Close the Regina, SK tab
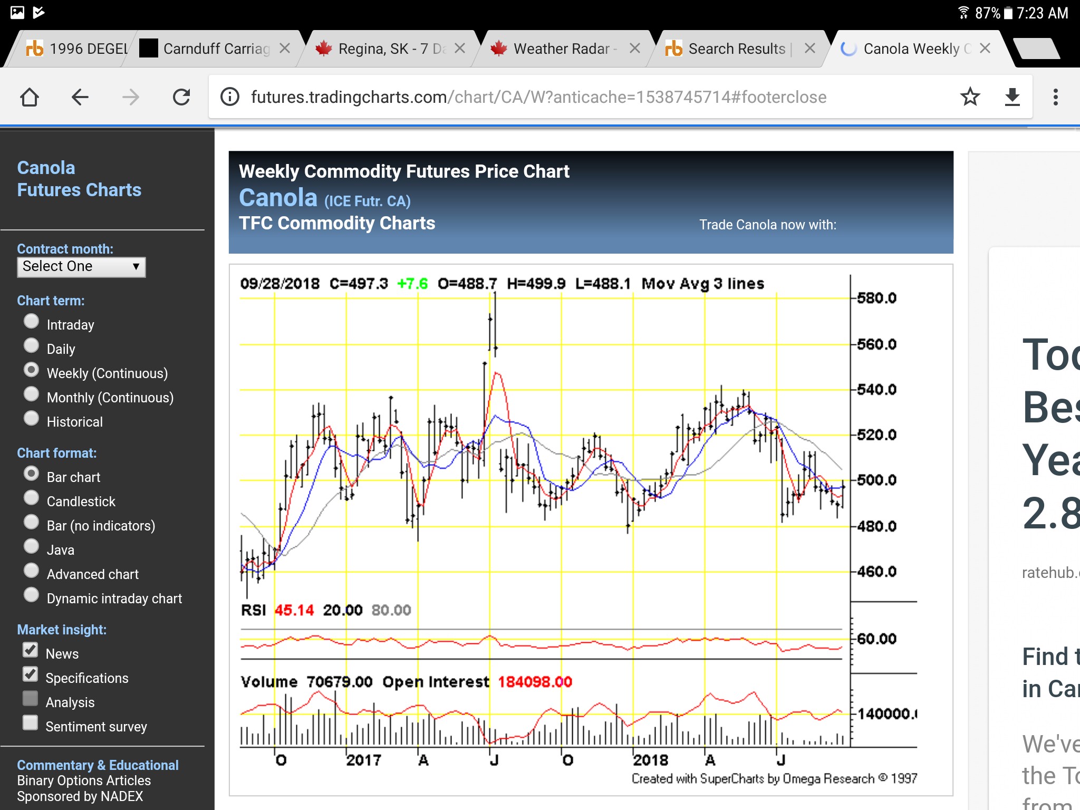 click(x=460, y=49)
